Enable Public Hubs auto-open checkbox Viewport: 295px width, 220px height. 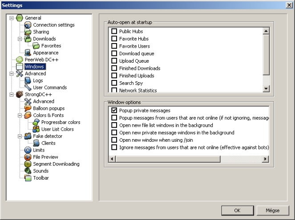click(114, 32)
